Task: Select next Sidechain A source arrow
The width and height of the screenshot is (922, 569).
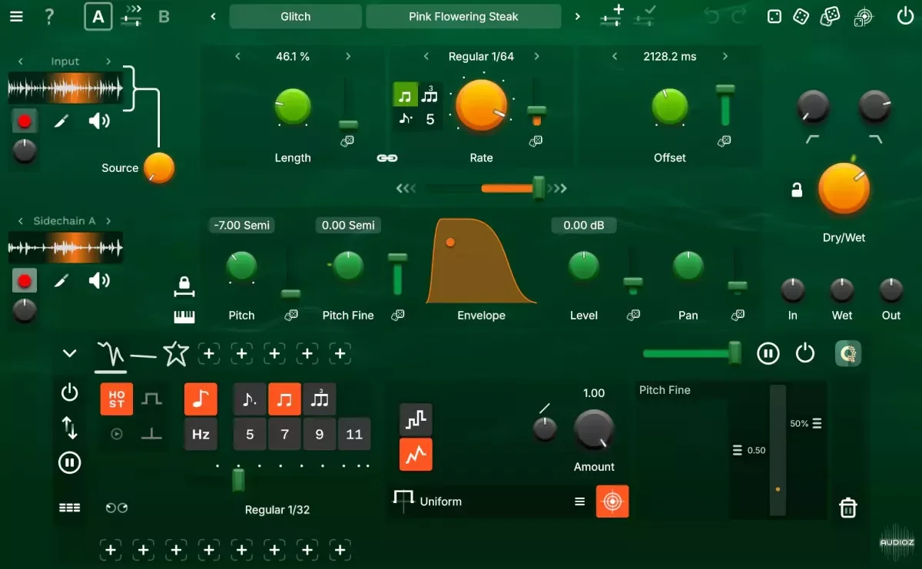Action: [108, 221]
